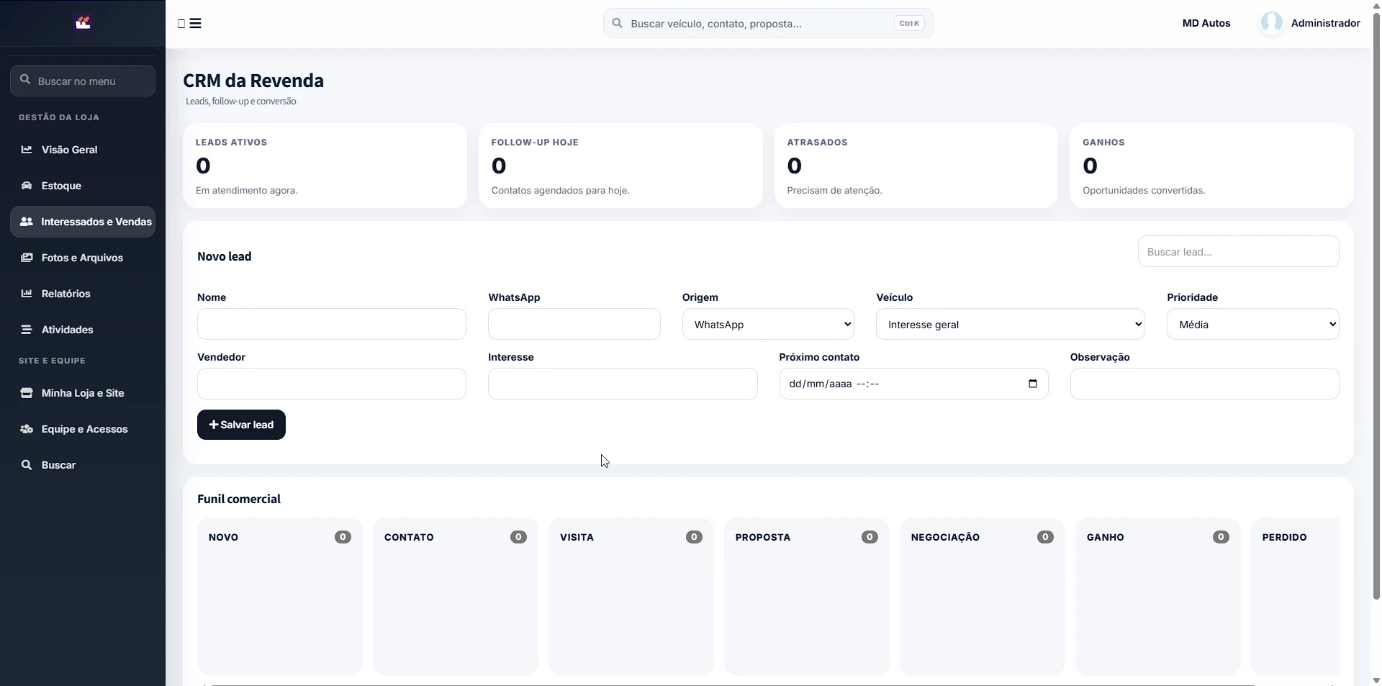Image resolution: width=1382 pixels, height=686 pixels.
Task: Click the Ganhos stat card
Action: (x=1212, y=166)
